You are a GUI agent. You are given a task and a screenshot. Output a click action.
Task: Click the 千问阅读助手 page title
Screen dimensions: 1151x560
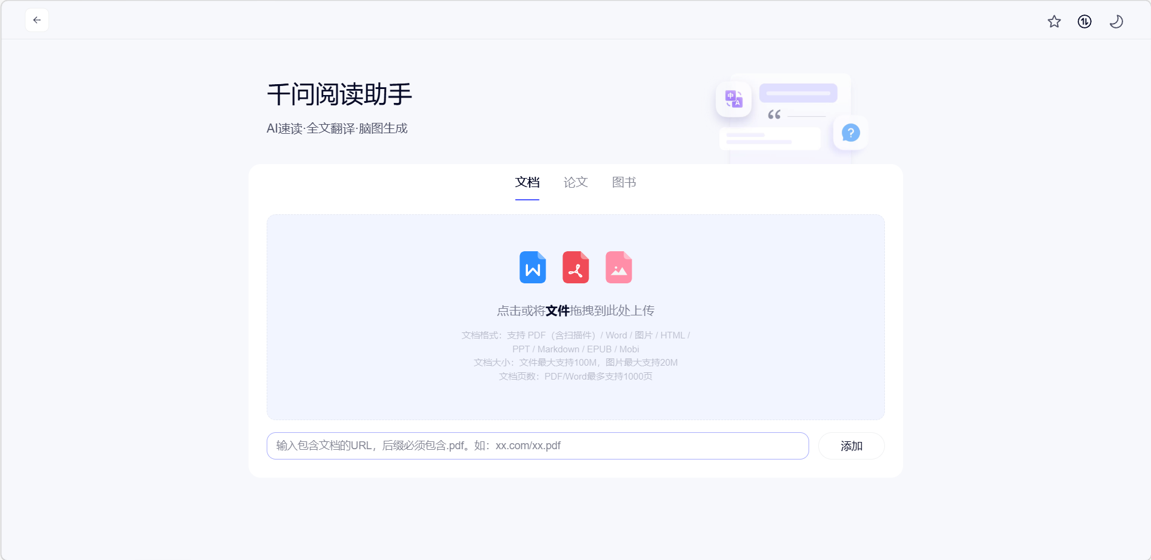pos(339,94)
